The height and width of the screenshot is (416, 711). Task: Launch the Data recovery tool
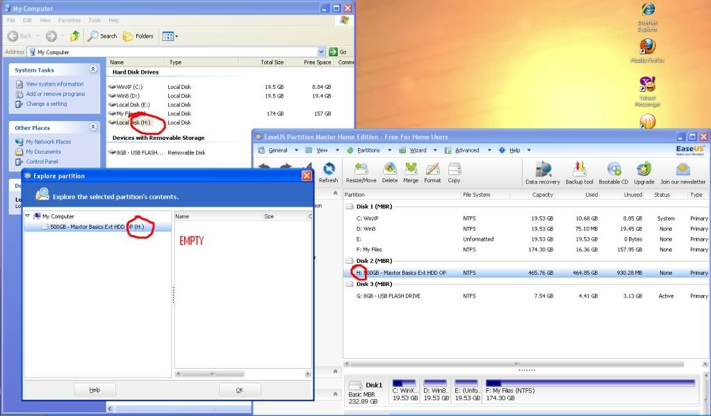[x=543, y=173]
